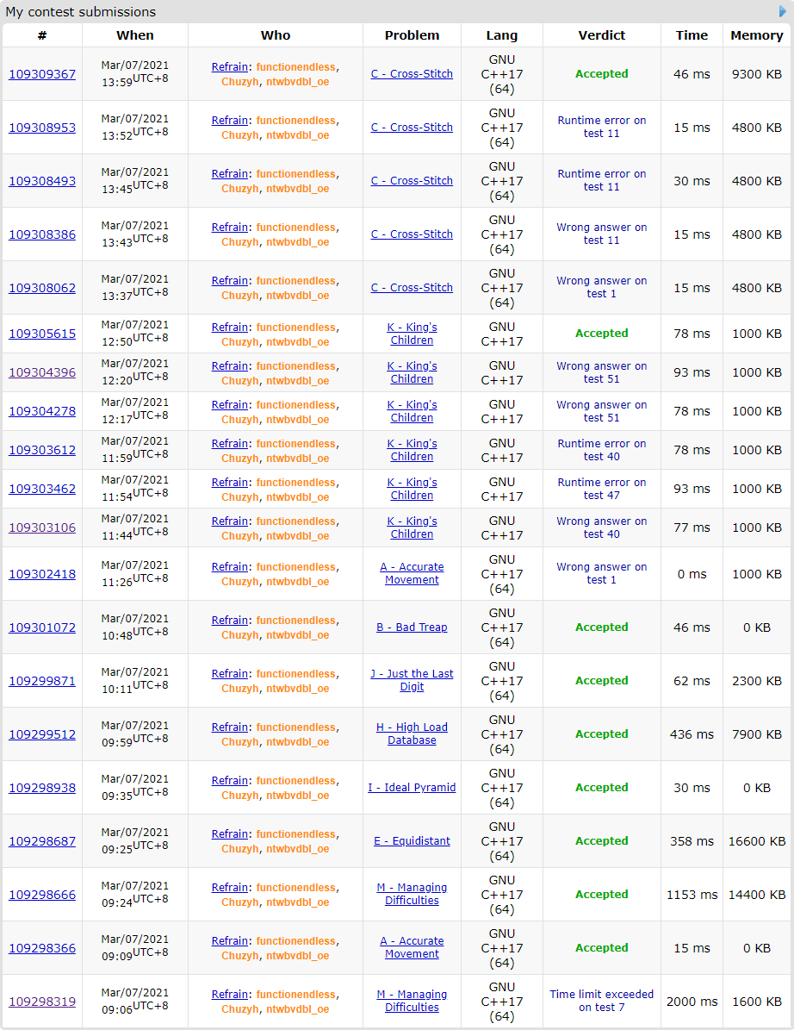View submission 109305615 source
Image resolution: width=794 pixels, height=1030 pixels.
coord(42,334)
